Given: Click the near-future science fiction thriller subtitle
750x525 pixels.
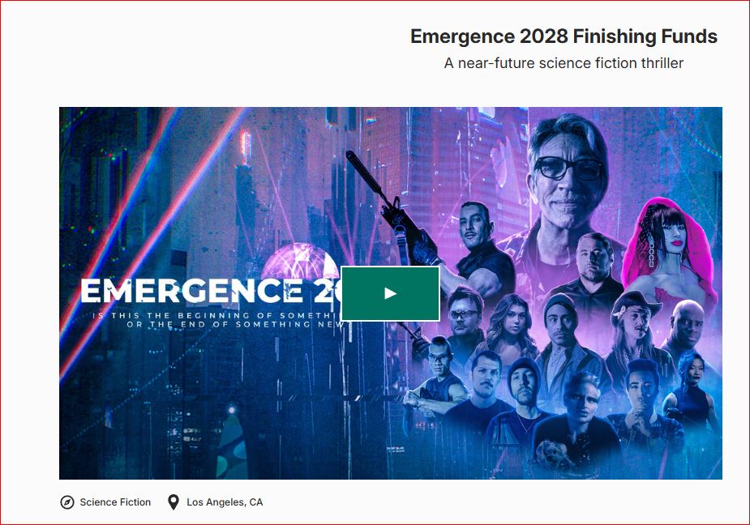Looking at the screenshot, I should (x=564, y=63).
